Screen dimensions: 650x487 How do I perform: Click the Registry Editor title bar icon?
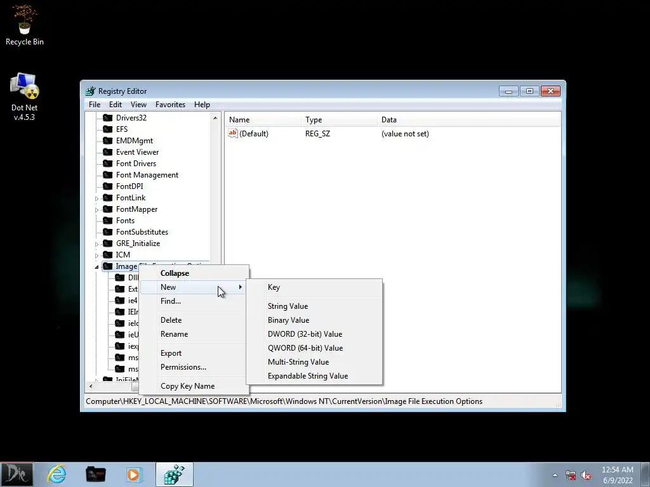[x=90, y=91]
